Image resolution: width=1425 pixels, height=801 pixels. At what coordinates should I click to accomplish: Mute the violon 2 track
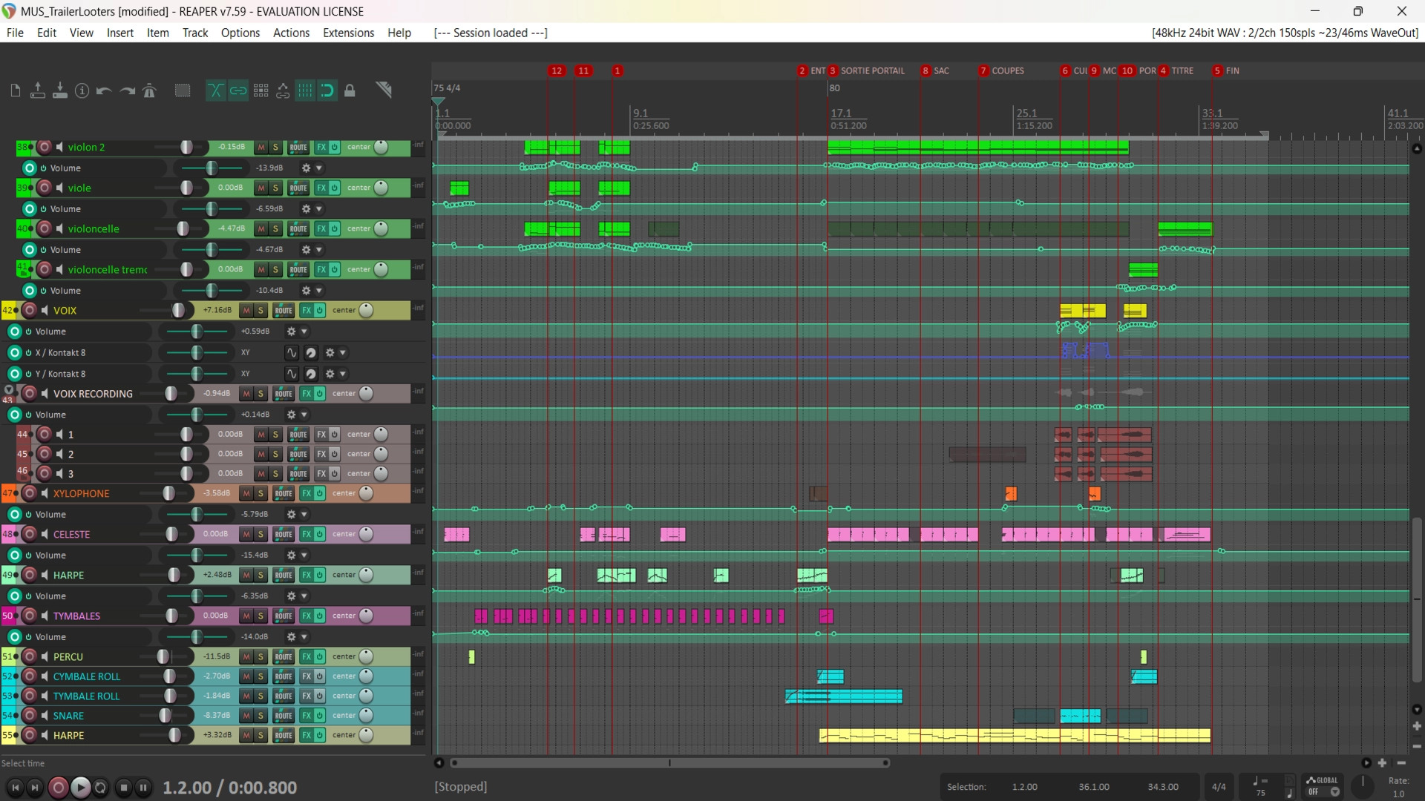pyautogui.click(x=261, y=148)
